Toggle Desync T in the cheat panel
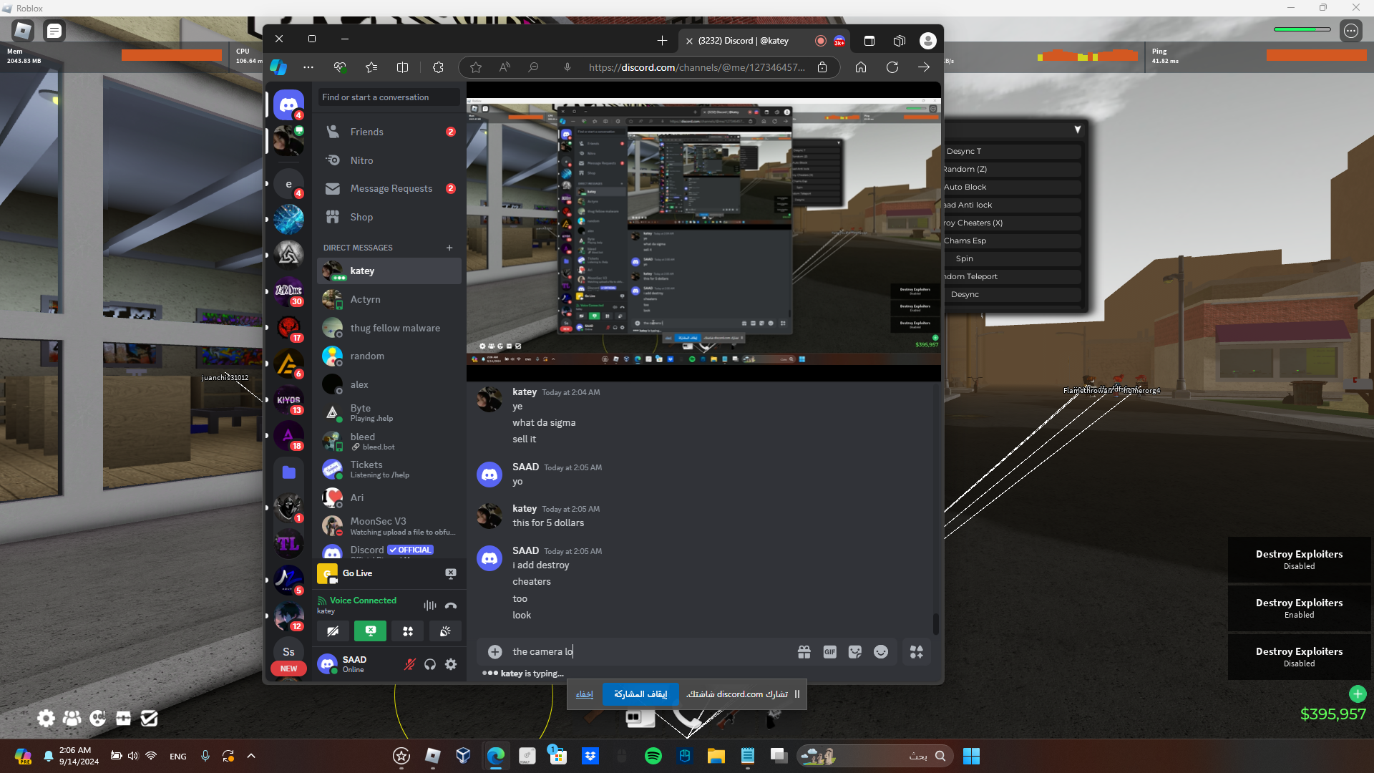1374x773 pixels. [1012, 152]
